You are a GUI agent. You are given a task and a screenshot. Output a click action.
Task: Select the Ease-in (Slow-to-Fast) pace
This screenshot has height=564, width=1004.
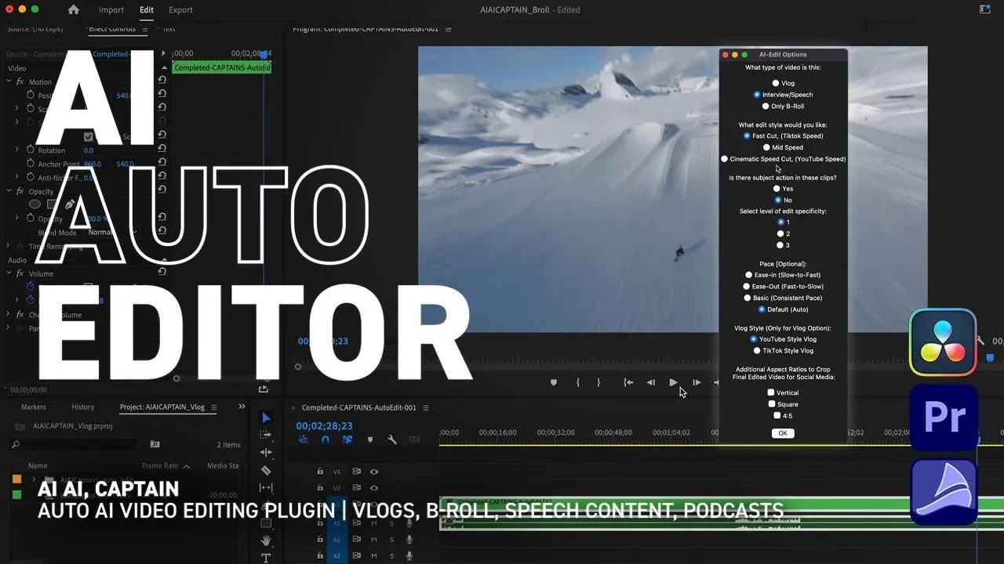pyautogui.click(x=748, y=275)
